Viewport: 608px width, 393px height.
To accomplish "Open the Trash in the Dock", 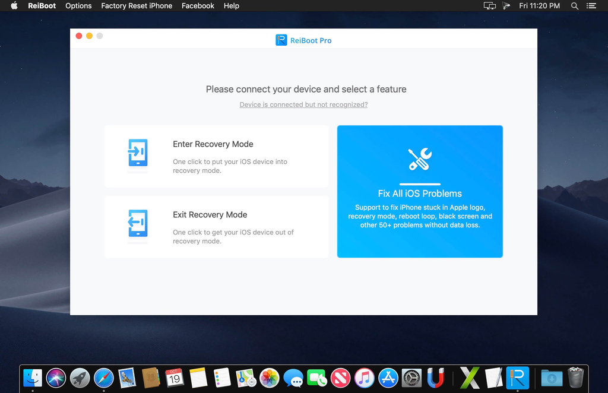I will coord(575,378).
